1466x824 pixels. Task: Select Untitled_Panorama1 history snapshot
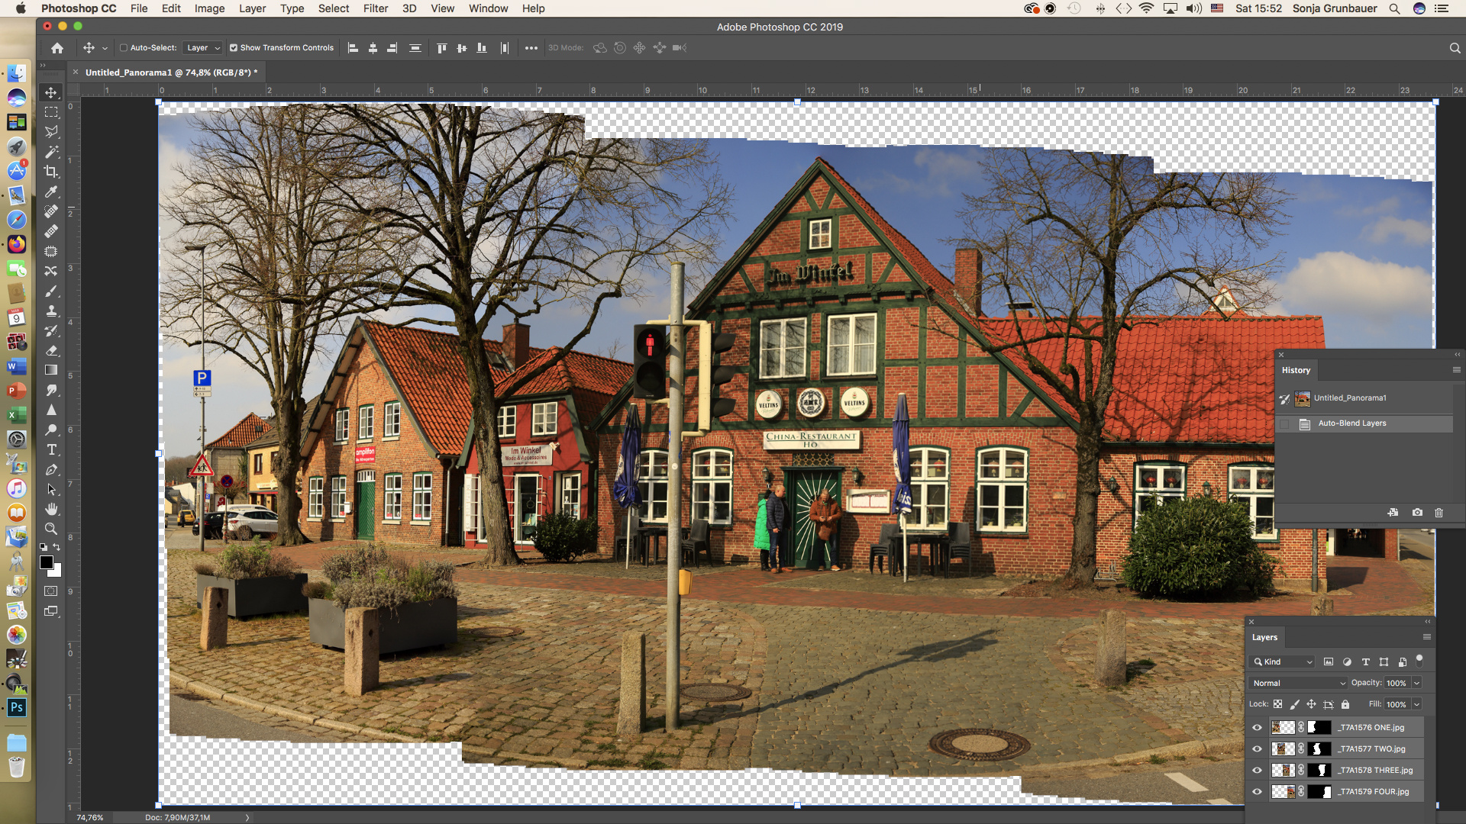pyautogui.click(x=1364, y=398)
